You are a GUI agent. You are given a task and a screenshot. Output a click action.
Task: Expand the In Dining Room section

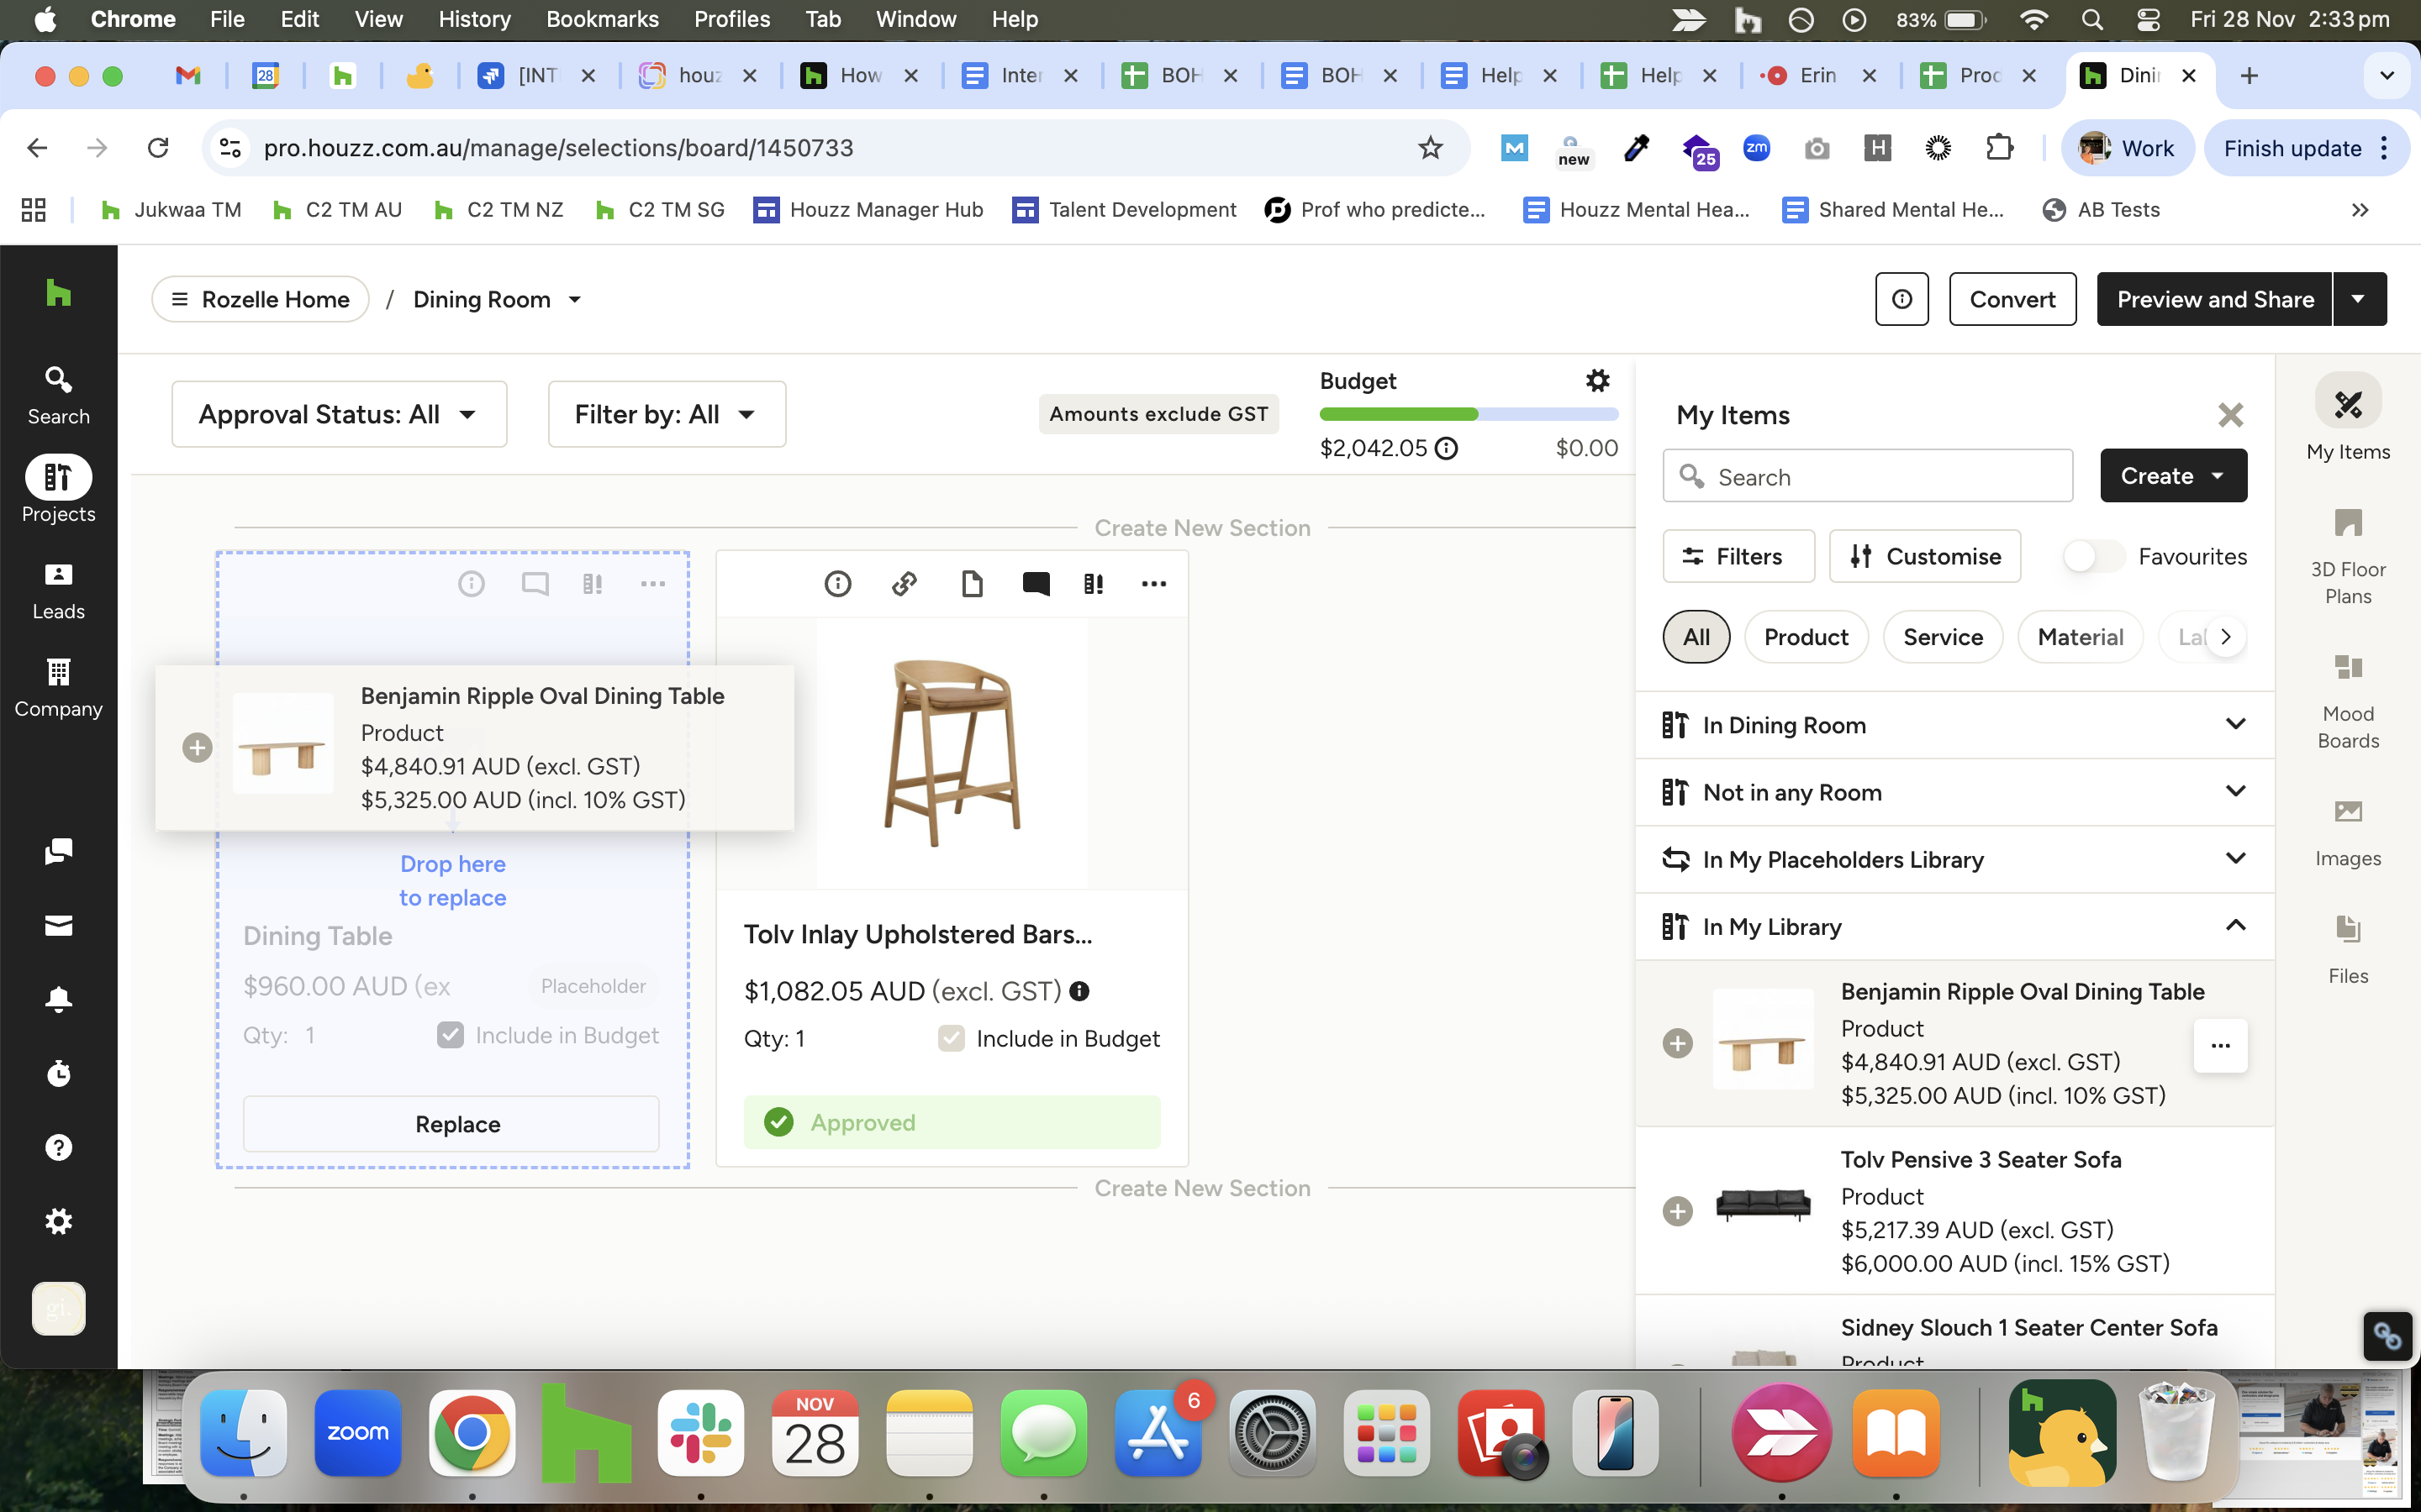[1954, 724]
